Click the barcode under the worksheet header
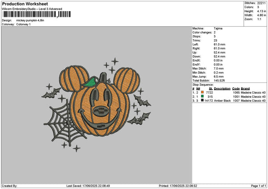268x189 pixels. (37, 14)
